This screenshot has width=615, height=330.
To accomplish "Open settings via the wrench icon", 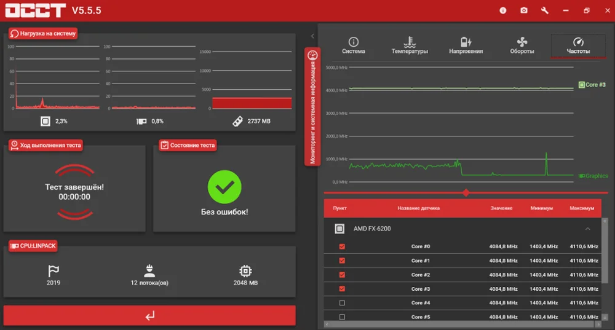I will (x=545, y=10).
